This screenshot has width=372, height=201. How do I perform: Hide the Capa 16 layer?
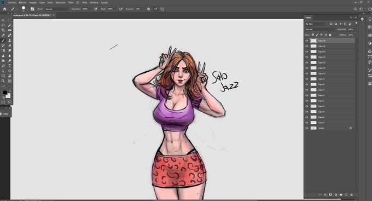click(x=306, y=41)
